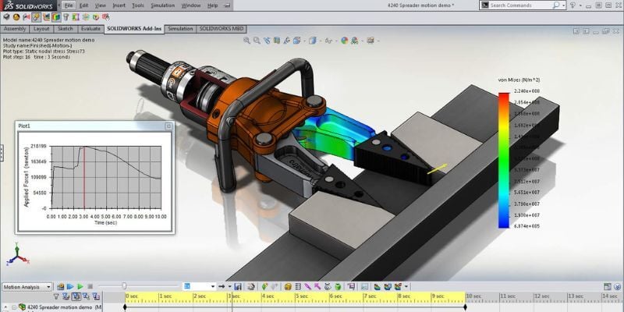Open the Insert menu
624x312 pixels.
point(119,5)
